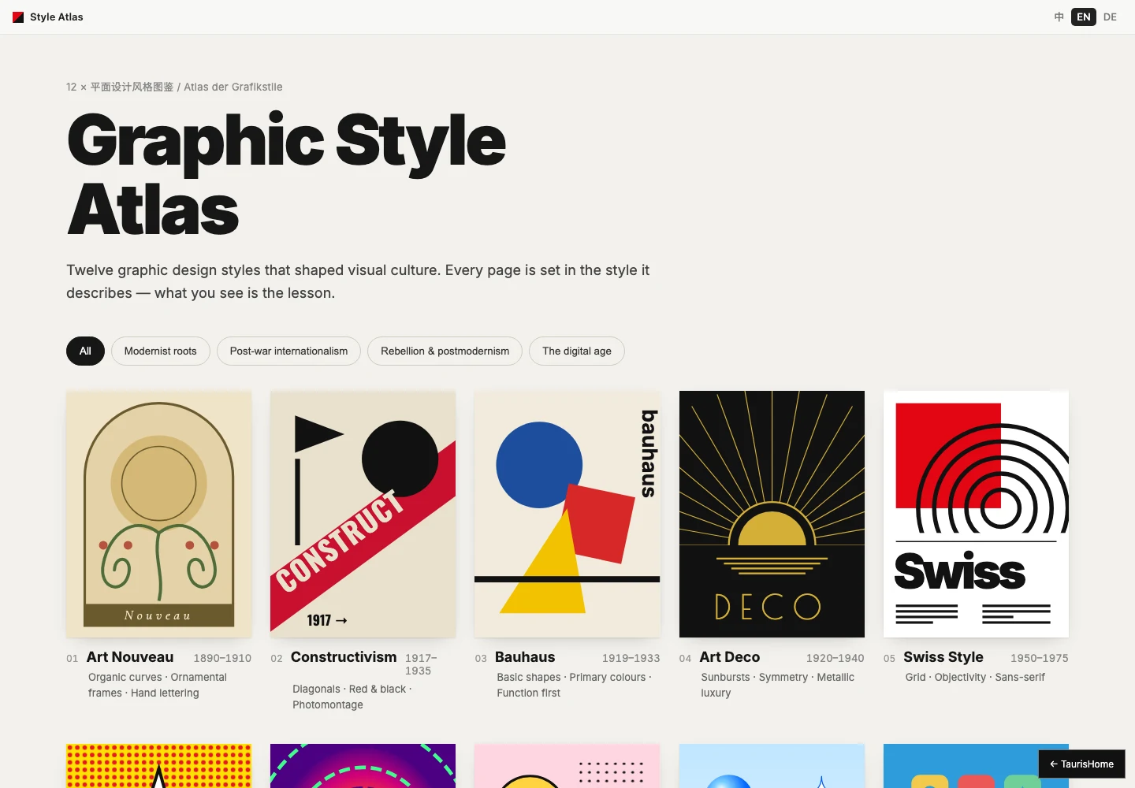The image size is (1135, 788).
Task: Open the Art Deco sunburst poster
Action: pos(772,514)
